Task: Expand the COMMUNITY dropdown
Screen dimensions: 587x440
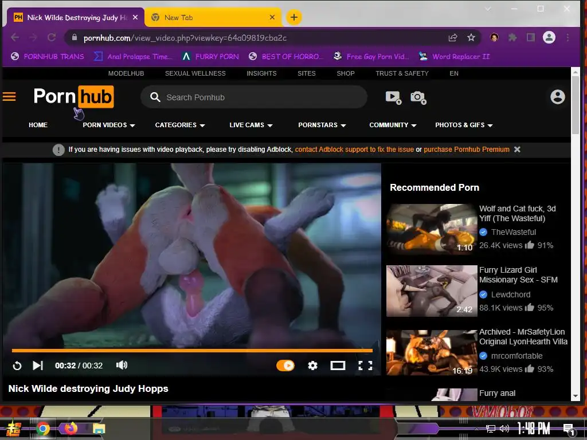Action: click(x=393, y=125)
